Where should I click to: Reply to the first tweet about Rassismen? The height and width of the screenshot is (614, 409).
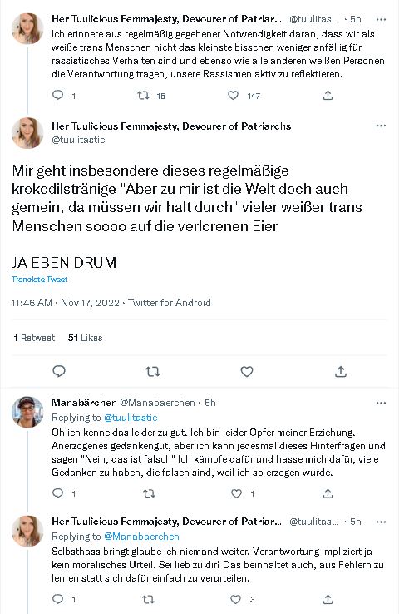[x=58, y=95]
